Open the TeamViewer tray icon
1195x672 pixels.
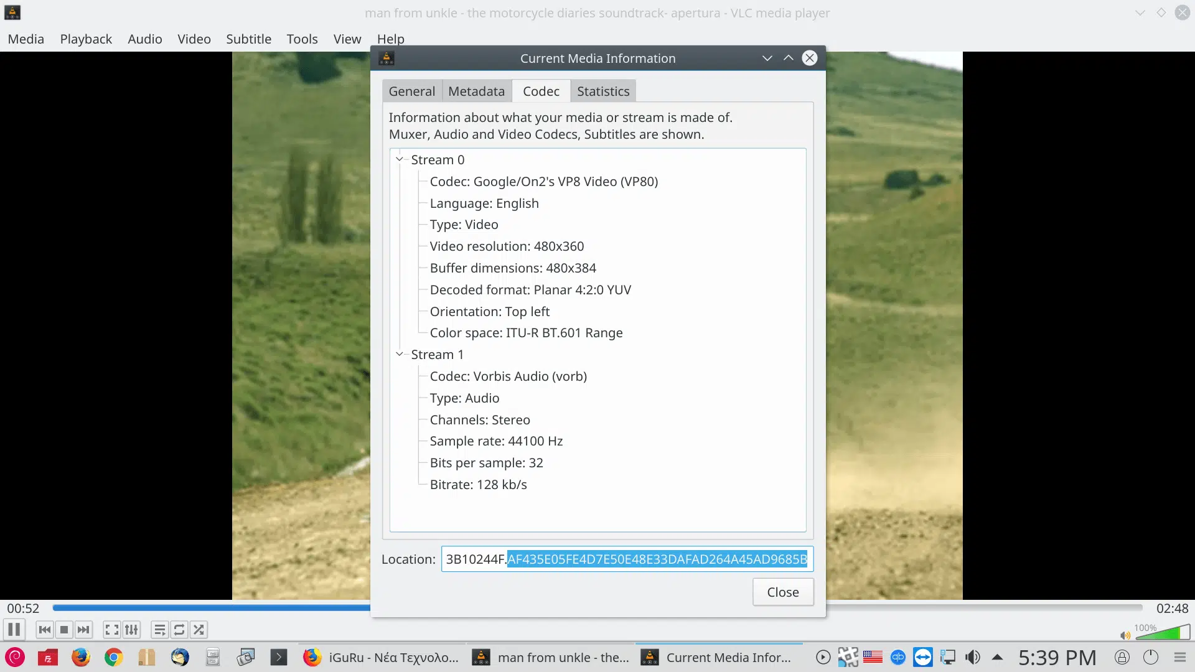[x=922, y=657]
